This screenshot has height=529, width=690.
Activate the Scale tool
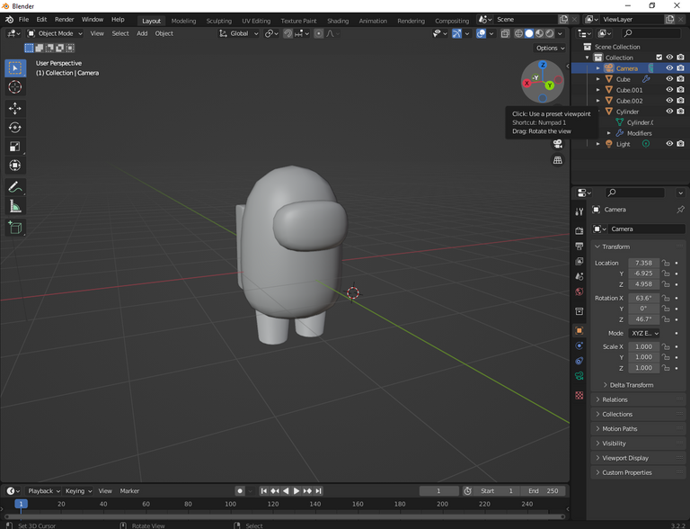(x=15, y=147)
